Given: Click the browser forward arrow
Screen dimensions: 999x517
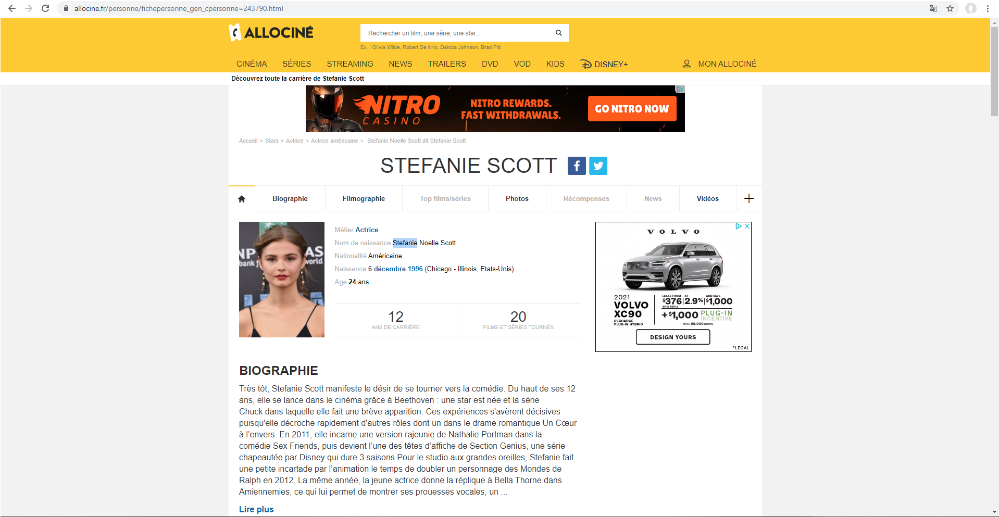Looking at the screenshot, I should [29, 8].
